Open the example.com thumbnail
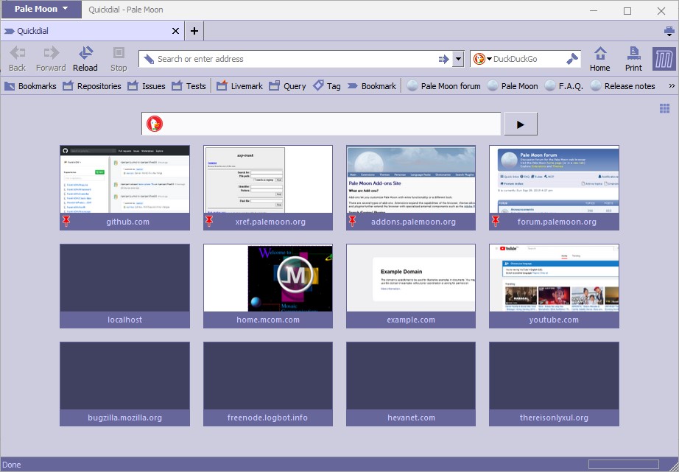The image size is (679, 472). pos(411,278)
